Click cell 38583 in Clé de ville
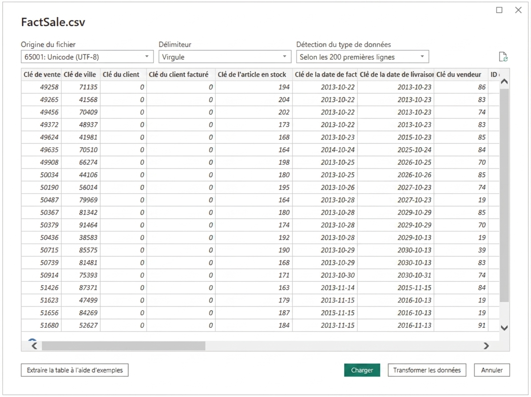This screenshot has width=531, height=397. tap(81, 237)
